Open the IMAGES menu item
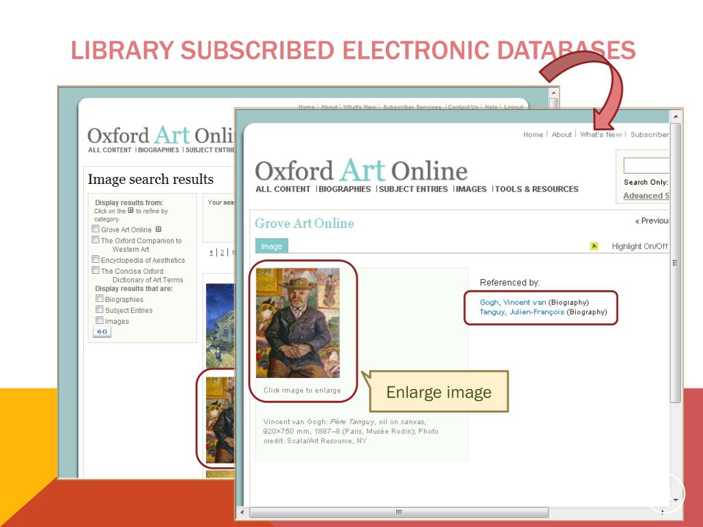Screen dimensions: 703x527 point(471,189)
